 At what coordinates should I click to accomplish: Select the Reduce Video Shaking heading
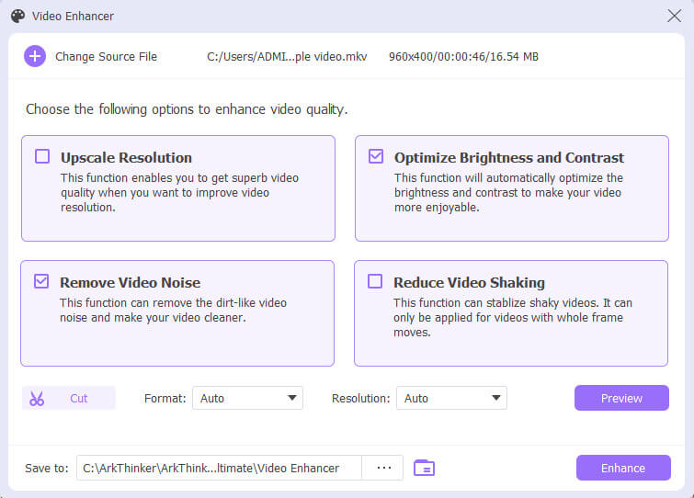click(469, 283)
